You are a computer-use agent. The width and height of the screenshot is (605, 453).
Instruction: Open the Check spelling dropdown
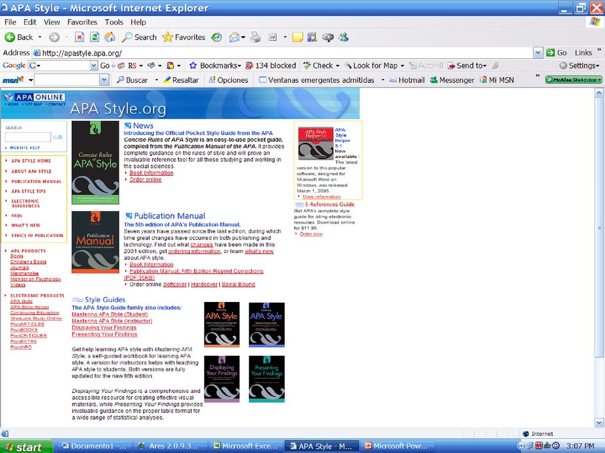pos(337,65)
